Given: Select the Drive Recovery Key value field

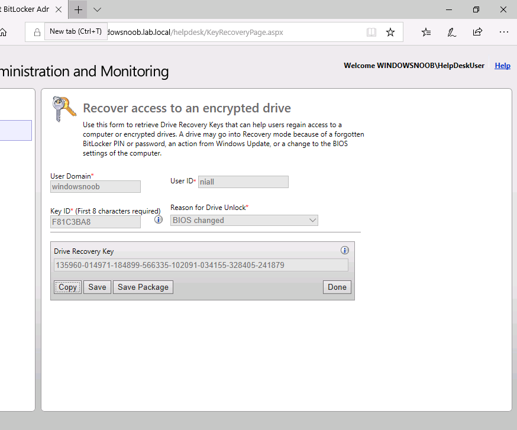Looking at the screenshot, I should (201, 265).
